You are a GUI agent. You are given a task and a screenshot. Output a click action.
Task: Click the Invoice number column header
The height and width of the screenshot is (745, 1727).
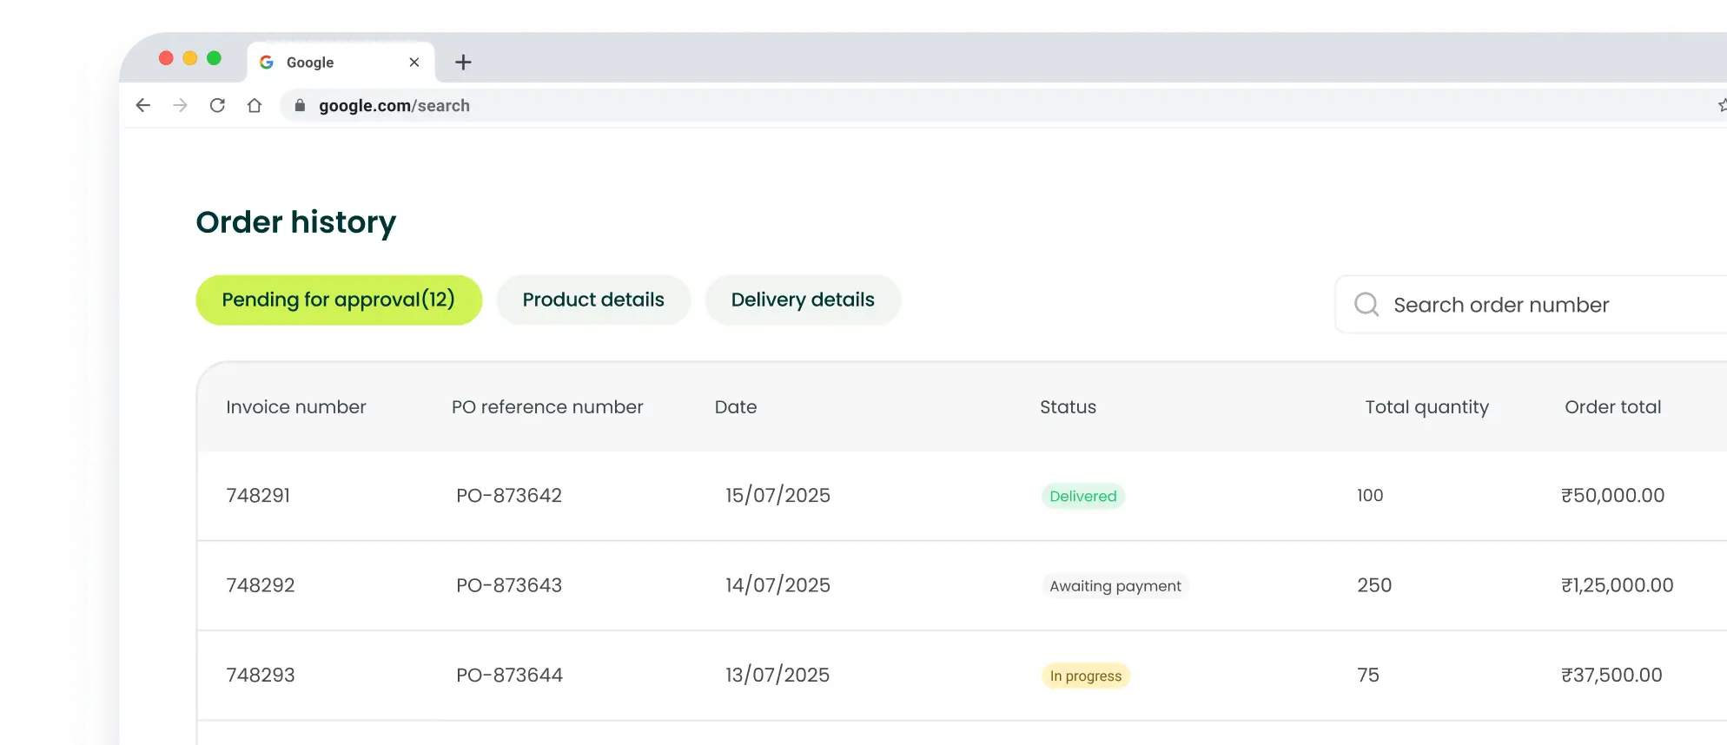296,406
